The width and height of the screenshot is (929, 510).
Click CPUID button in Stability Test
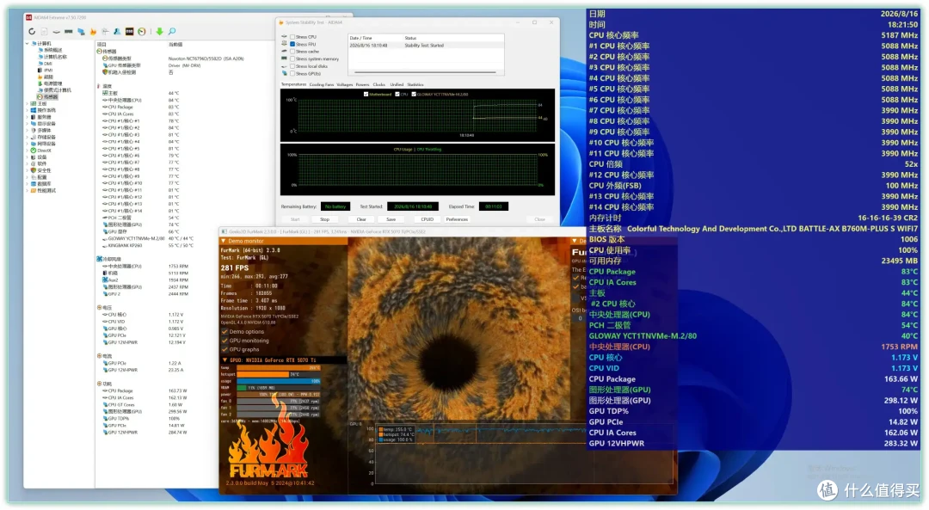pos(427,219)
